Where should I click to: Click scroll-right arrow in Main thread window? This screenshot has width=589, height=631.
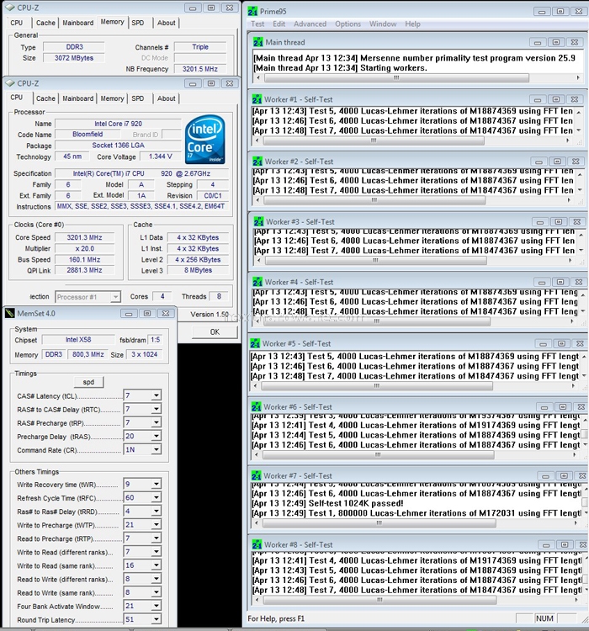point(578,77)
